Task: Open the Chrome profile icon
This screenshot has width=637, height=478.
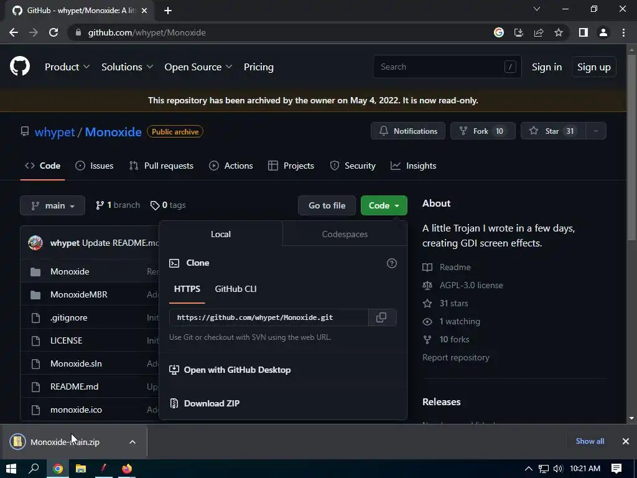Action: pyautogui.click(x=603, y=32)
